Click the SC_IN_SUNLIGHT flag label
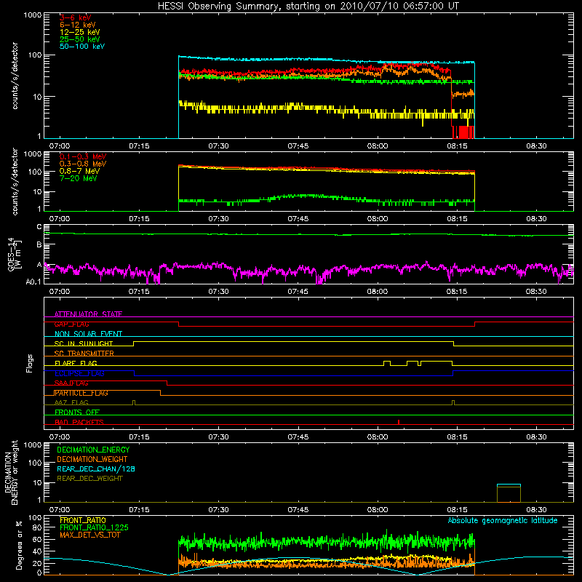The height and width of the screenshot is (582, 582). [84, 343]
